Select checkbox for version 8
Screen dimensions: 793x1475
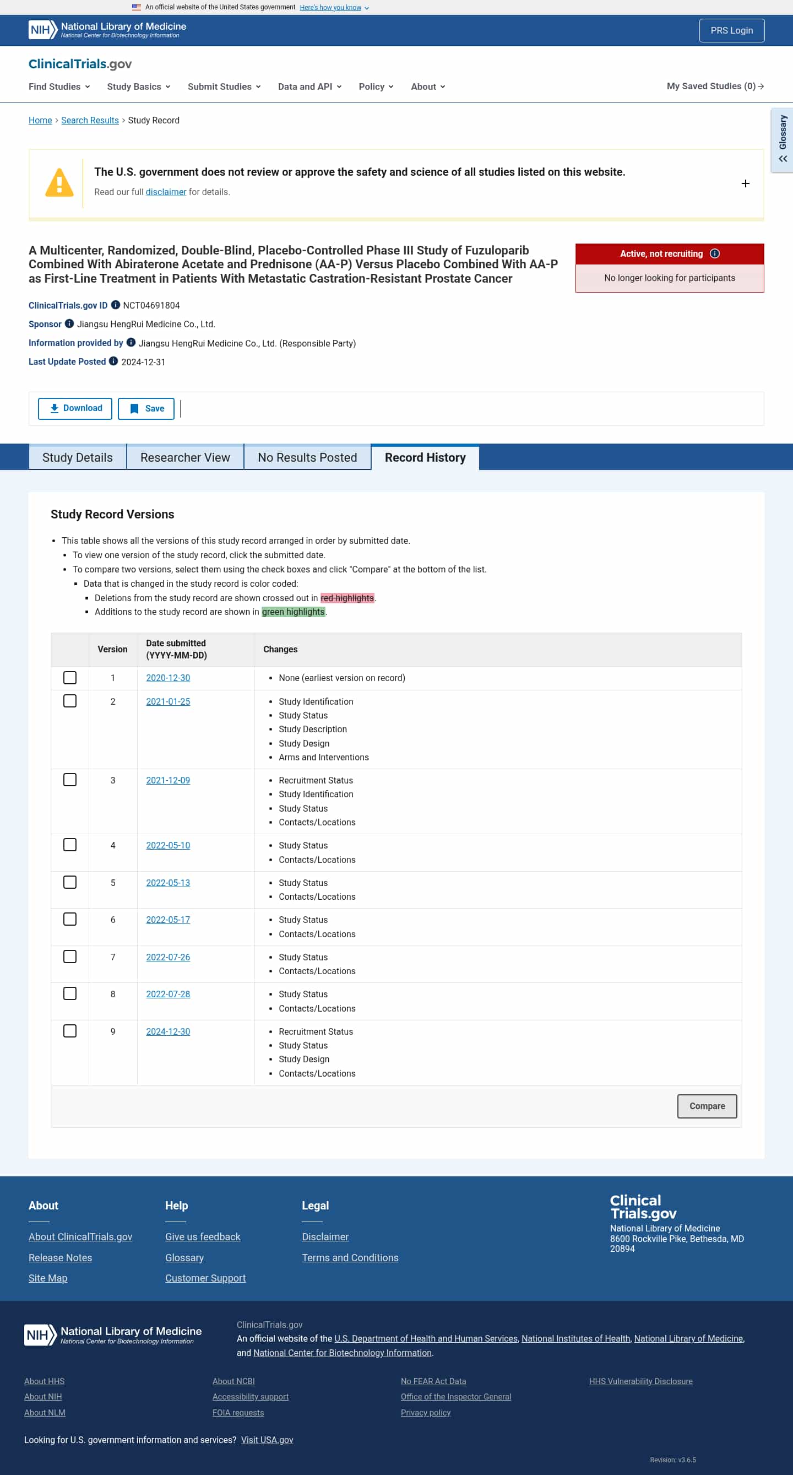[70, 993]
